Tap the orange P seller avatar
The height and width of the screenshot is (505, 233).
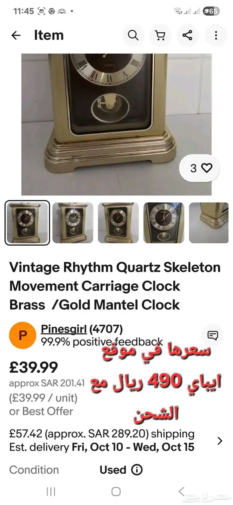click(23, 335)
